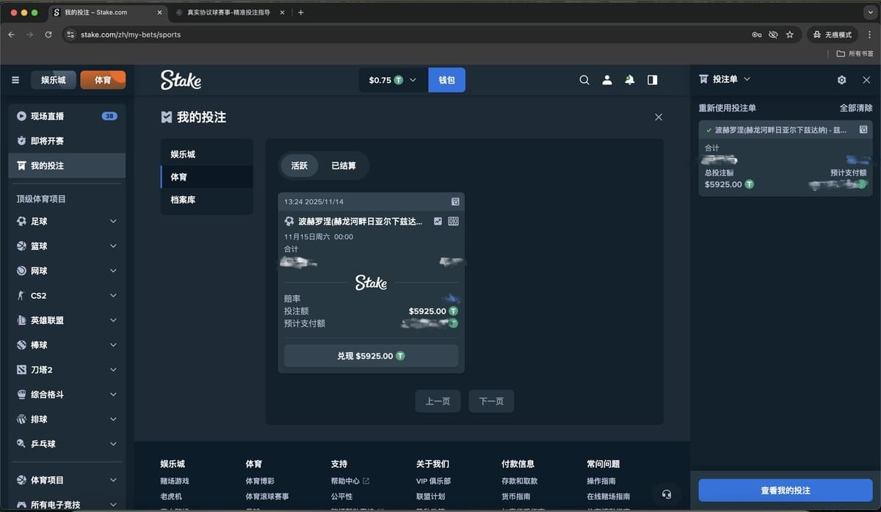
Task: Open the user profile icon
Action: (607, 80)
